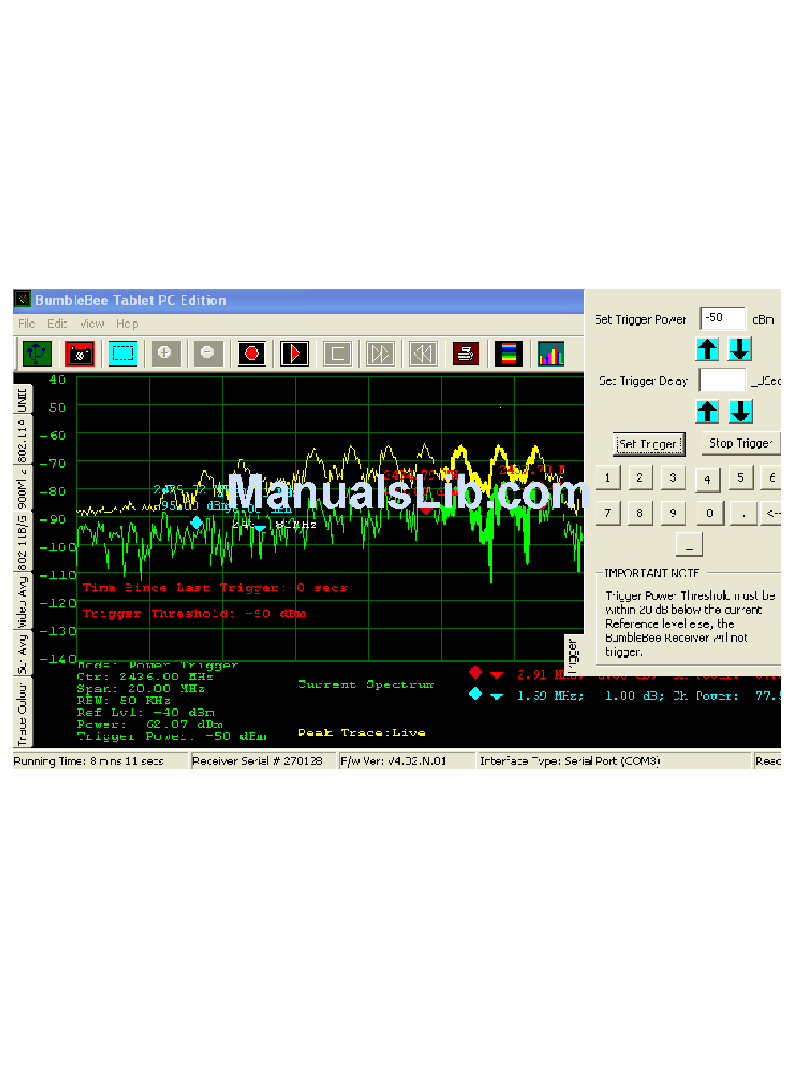This screenshot has width=806, height=1076.
Task: Click keypad button 7
Action: click(x=607, y=513)
